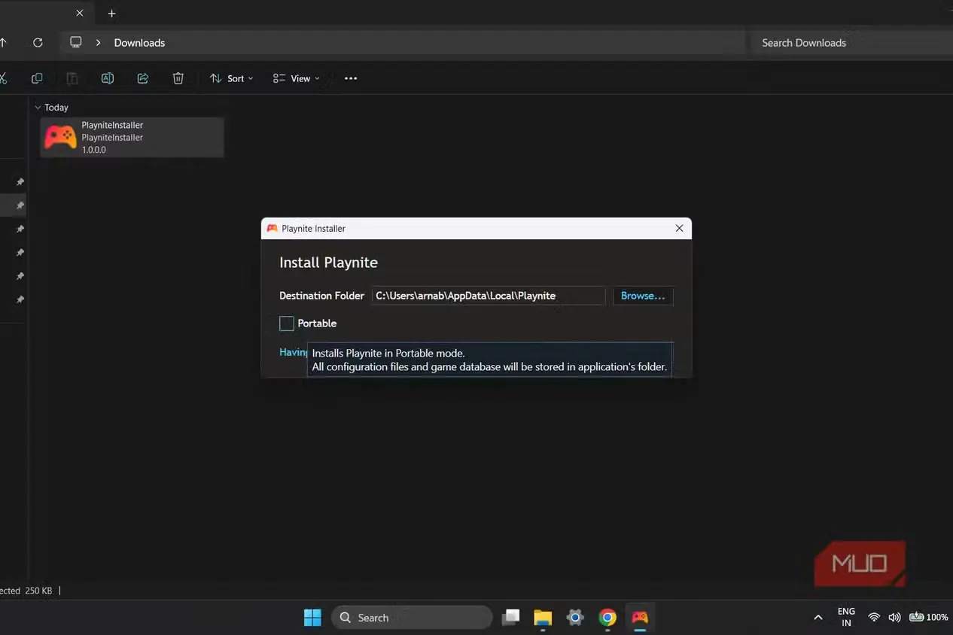953x635 pixels.
Task: Click the Destination Folder path field
Action: [489, 296]
